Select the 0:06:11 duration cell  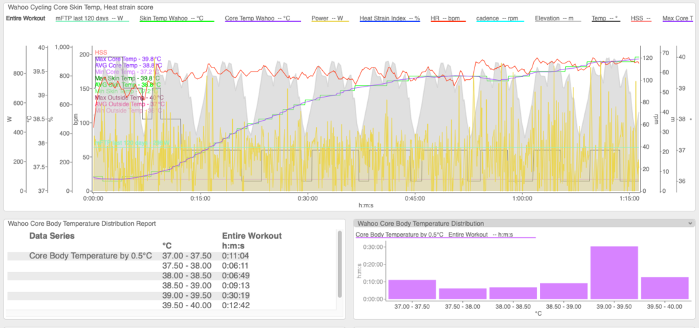tap(235, 266)
